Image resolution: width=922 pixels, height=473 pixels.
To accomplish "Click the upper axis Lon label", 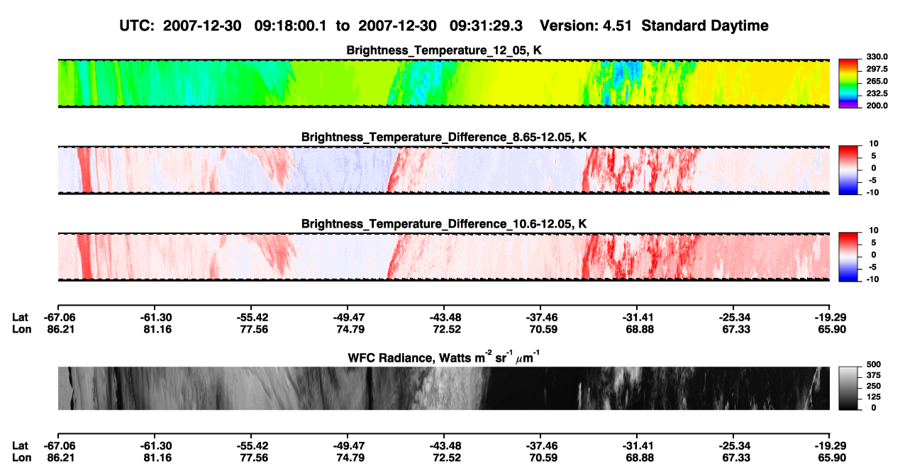I will 21,329.
